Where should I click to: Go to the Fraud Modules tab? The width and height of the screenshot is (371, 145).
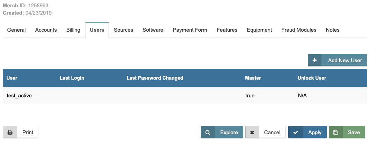[299, 30]
